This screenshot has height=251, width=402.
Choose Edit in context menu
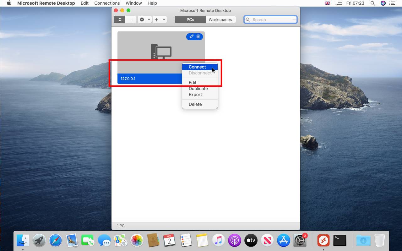click(x=200, y=83)
